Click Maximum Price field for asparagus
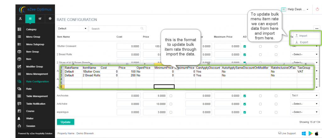This screenshot has width=322, height=138. [227, 112]
